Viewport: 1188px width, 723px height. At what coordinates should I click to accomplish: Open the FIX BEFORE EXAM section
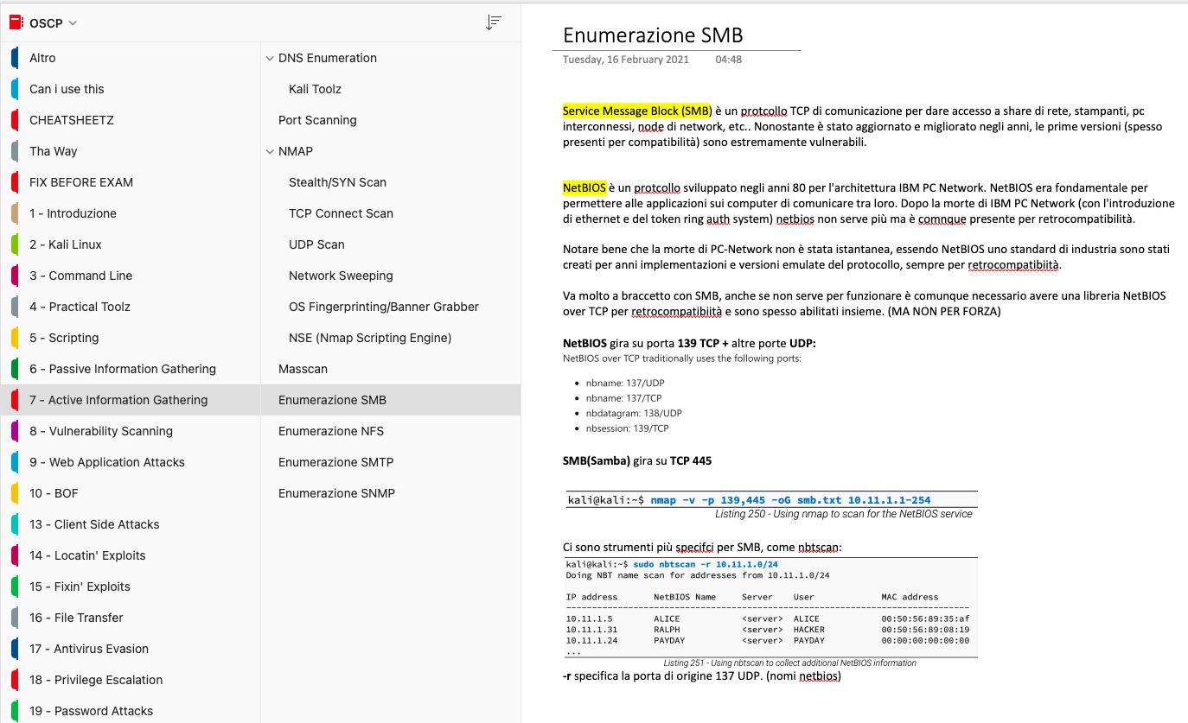pyautogui.click(x=131, y=182)
